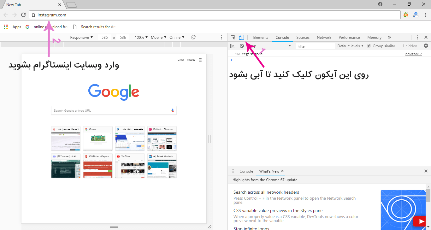Play the YouTube video in What's New

[x=419, y=221]
